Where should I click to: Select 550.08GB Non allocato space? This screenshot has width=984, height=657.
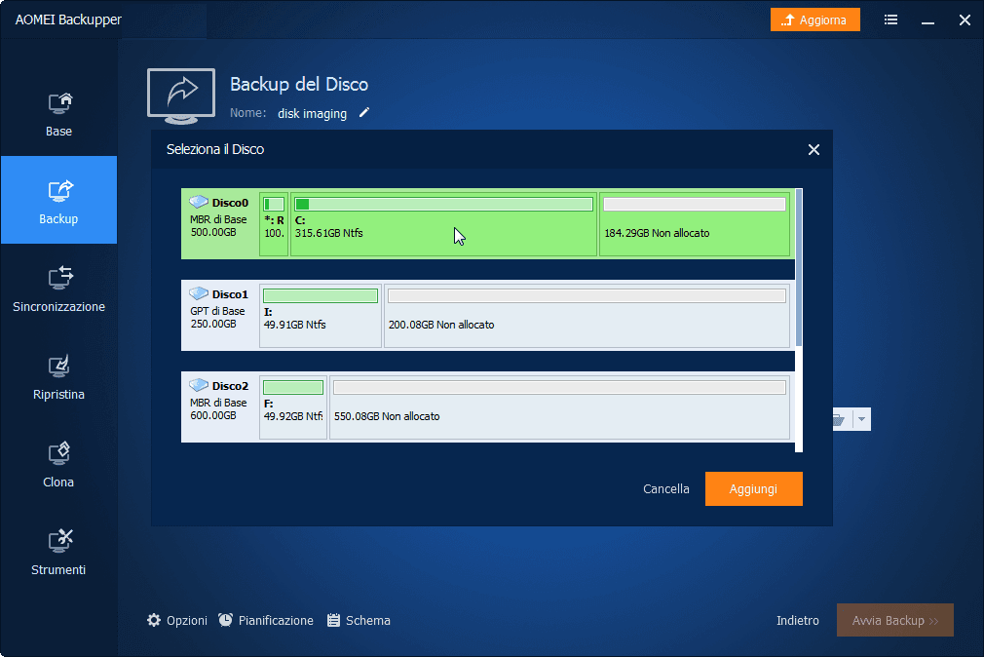[559, 407]
